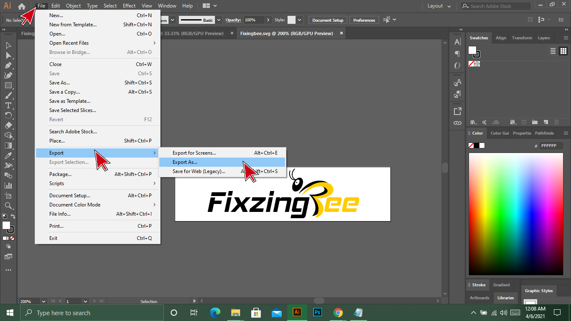The height and width of the screenshot is (321, 571).
Task: Click the Document Setup button
Action: [x=327, y=20]
